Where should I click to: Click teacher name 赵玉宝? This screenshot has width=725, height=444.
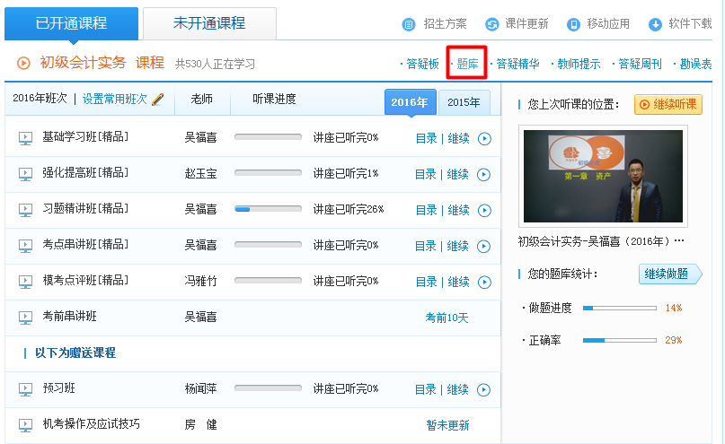click(x=200, y=174)
